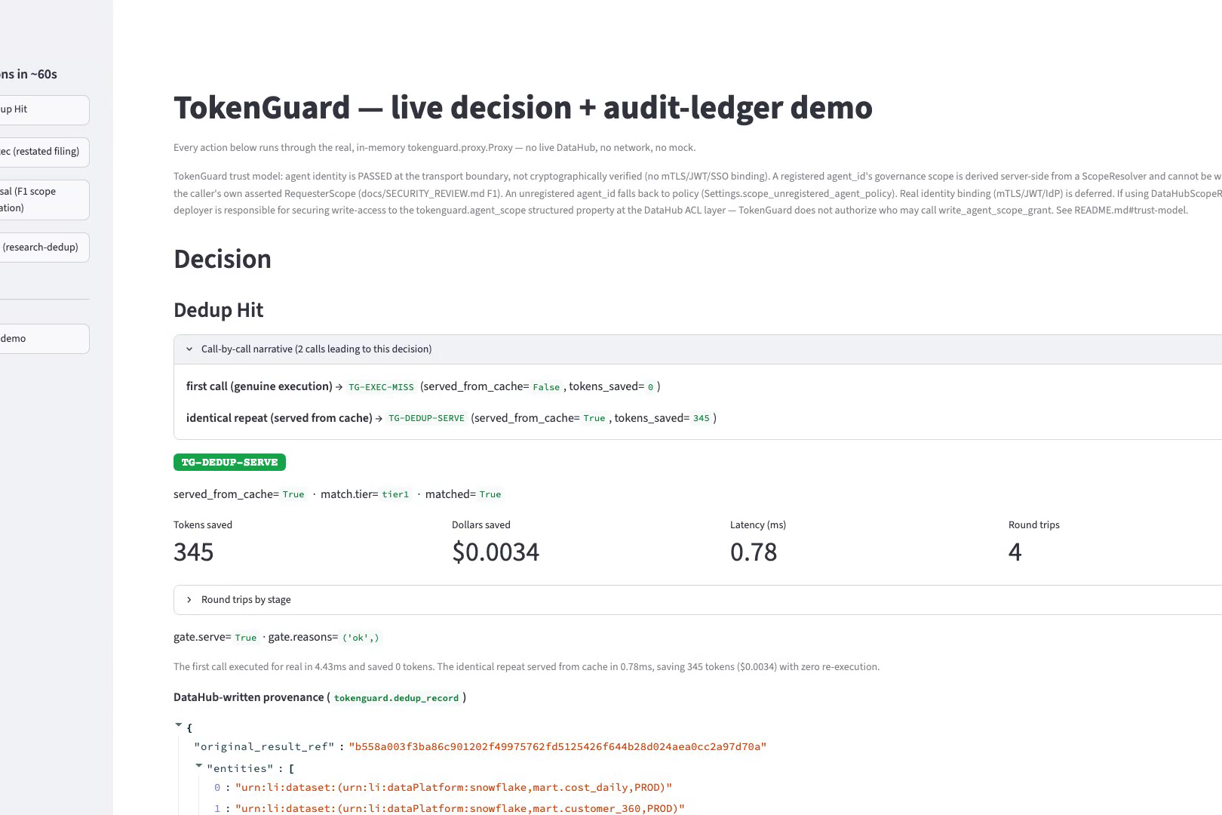Click the "TokenGuard trust model" paragraph
The height and width of the screenshot is (815, 1222).
click(698, 193)
